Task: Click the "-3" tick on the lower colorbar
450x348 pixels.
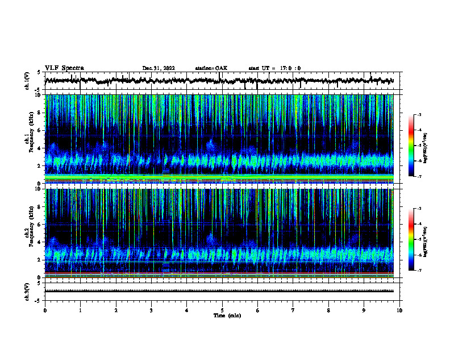Action: [419, 209]
